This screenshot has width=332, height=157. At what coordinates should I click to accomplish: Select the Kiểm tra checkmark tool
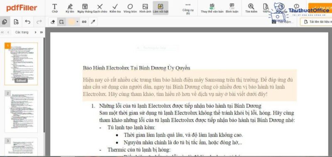115,8
